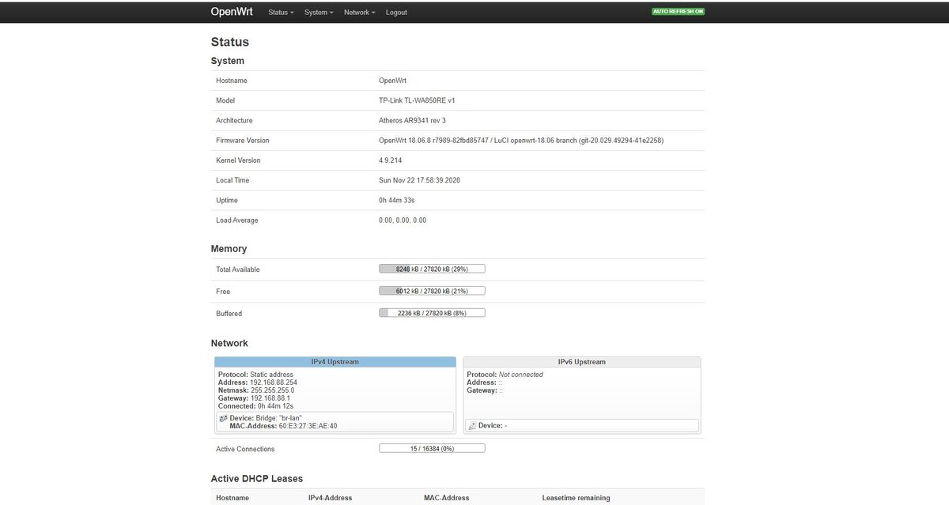The image size is (949, 505).
Task: Click the Leasetime remaining column header
Action: coord(577,498)
